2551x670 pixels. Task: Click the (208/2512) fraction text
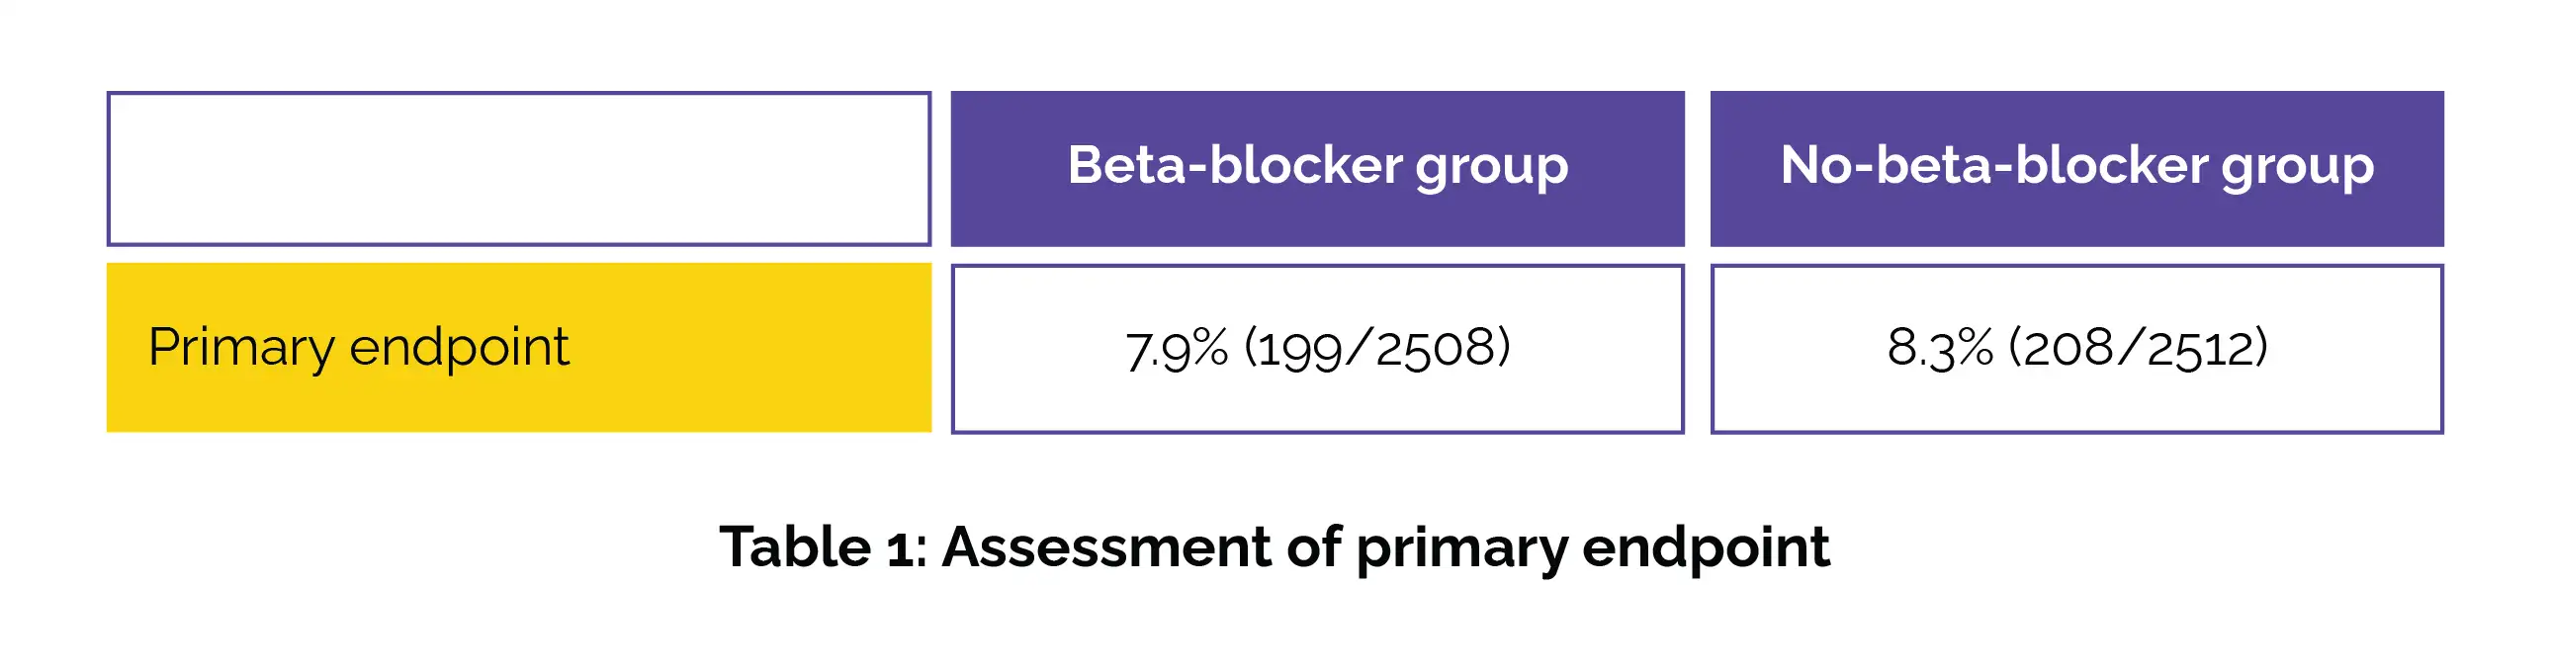pos(2138,349)
